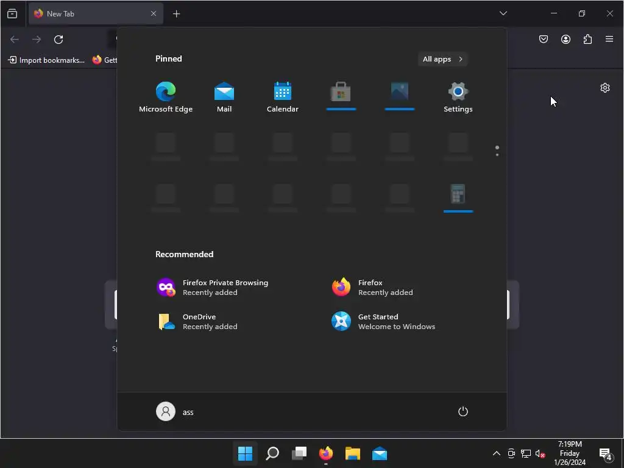Go forward in Firefox

pyautogui.click(x=37, y=40)
